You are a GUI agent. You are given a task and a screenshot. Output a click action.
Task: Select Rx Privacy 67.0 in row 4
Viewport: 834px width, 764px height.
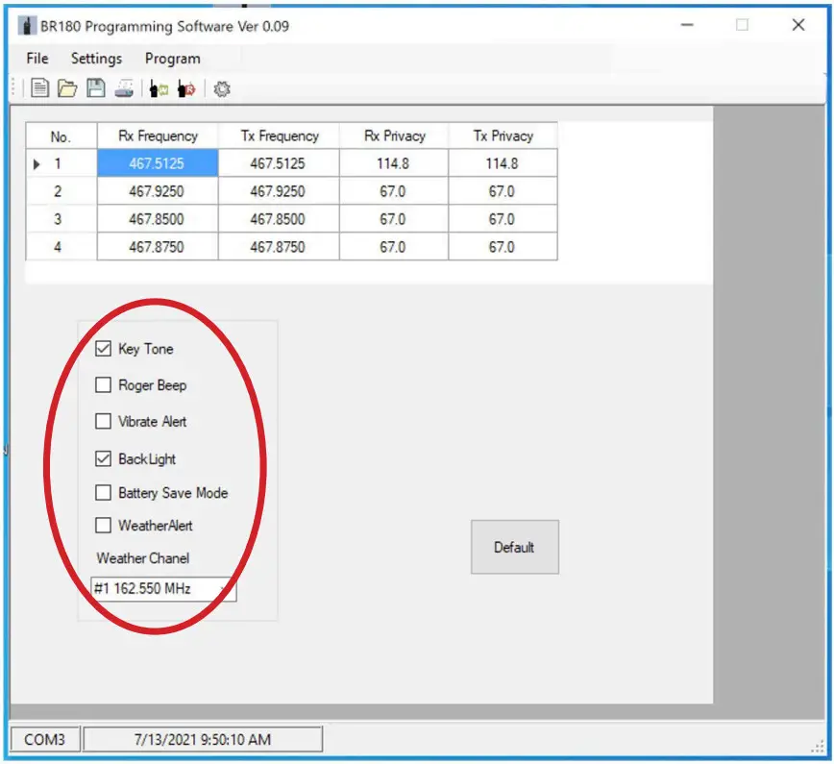(x=394, y=246)
